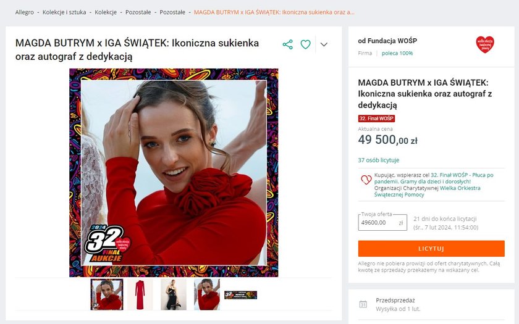Open the poleca 100% seller rating
The width and height of the screenshot is (519, 324).
pos(397,53)
